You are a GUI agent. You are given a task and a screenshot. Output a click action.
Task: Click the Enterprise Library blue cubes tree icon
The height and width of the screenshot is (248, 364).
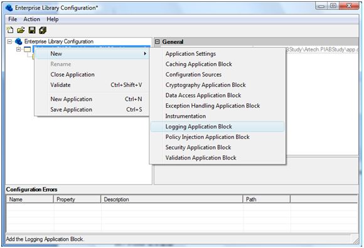pyautogui.click(x=19, y=41)
